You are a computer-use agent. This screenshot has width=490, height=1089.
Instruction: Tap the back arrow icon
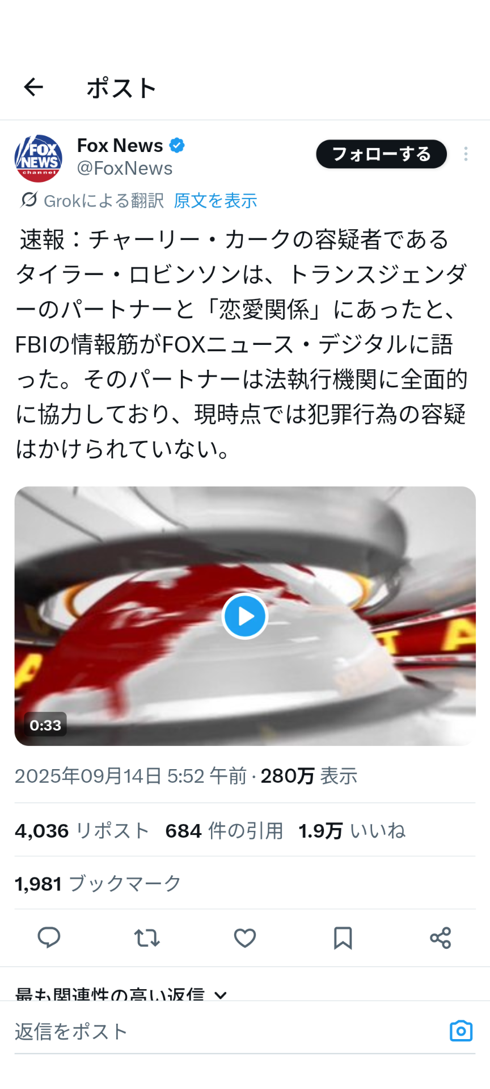[33, 87]
